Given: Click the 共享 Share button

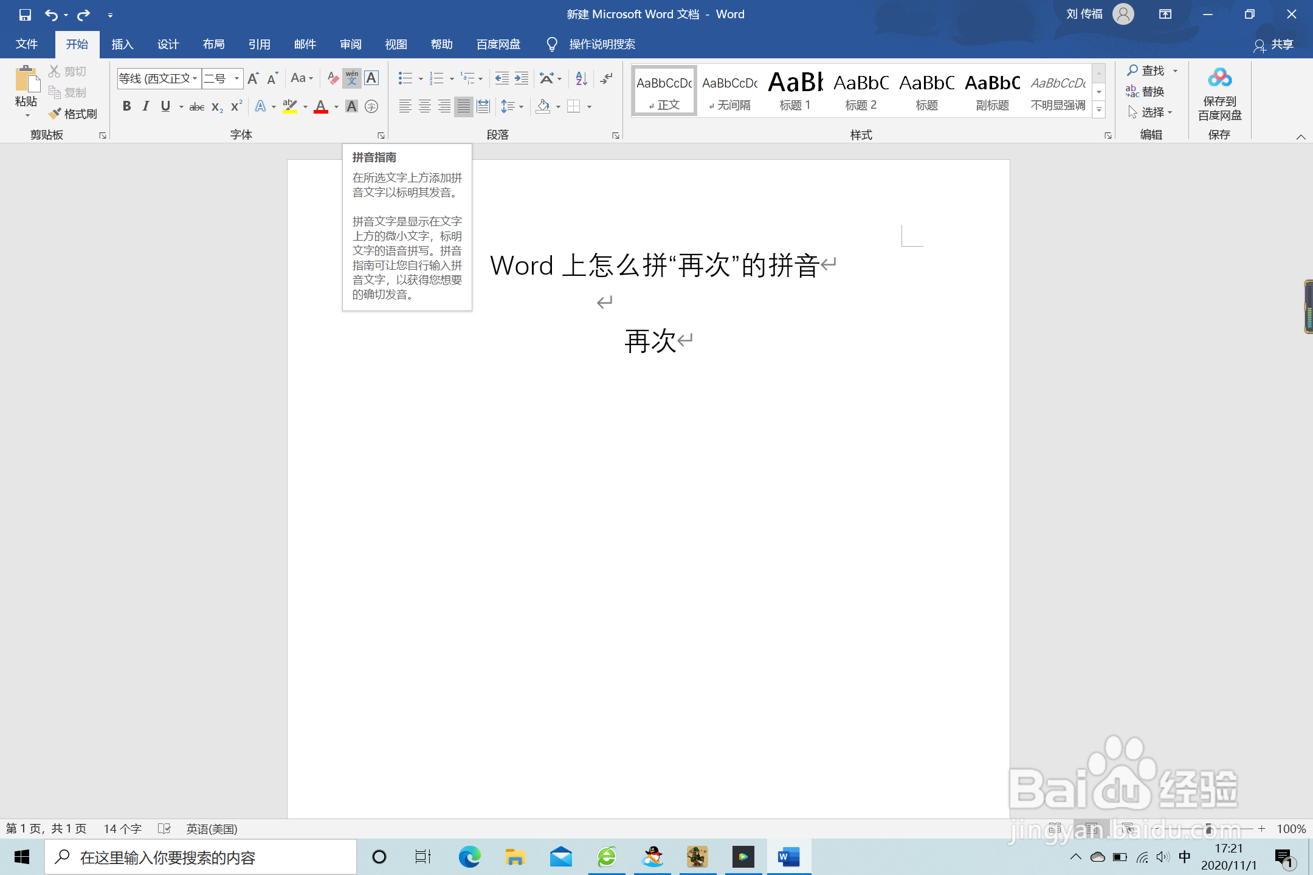Looking at the screenshot, I should point(1273,44).
